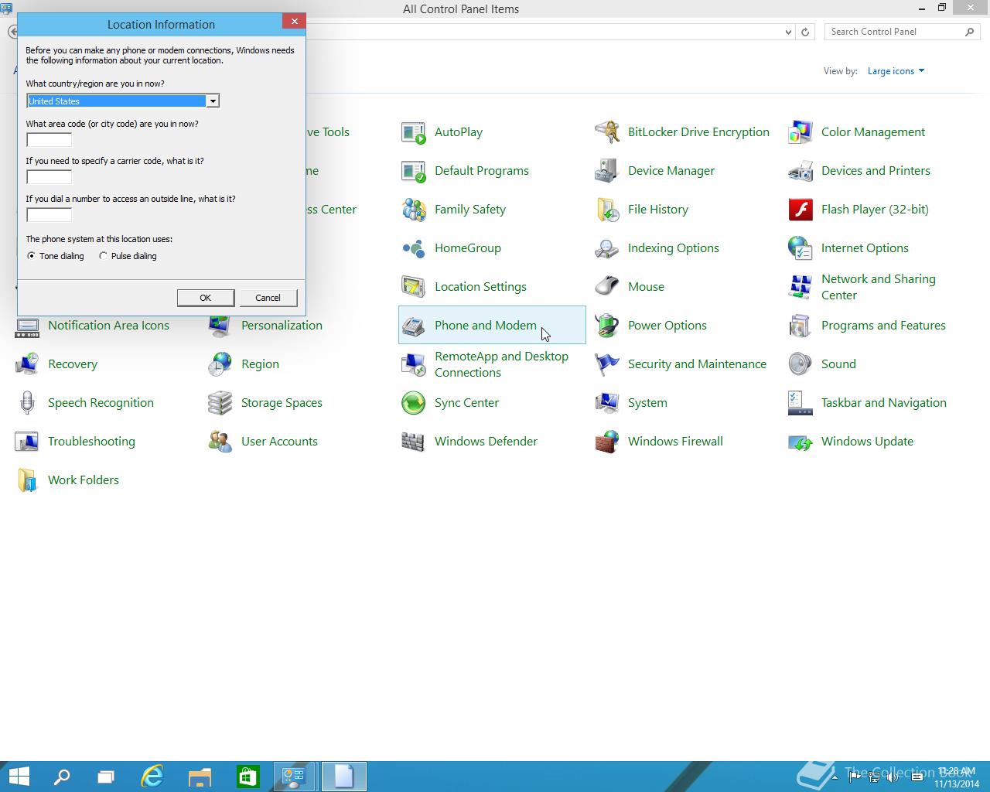Open View by Large icons dropdown

point(896,71)
